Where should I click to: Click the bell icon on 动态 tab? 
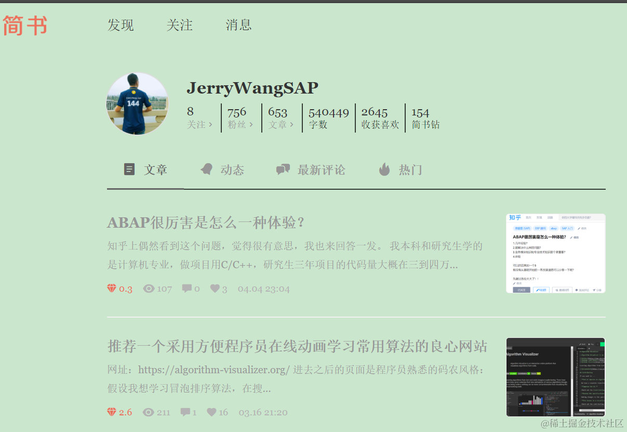tap(206, 169)
